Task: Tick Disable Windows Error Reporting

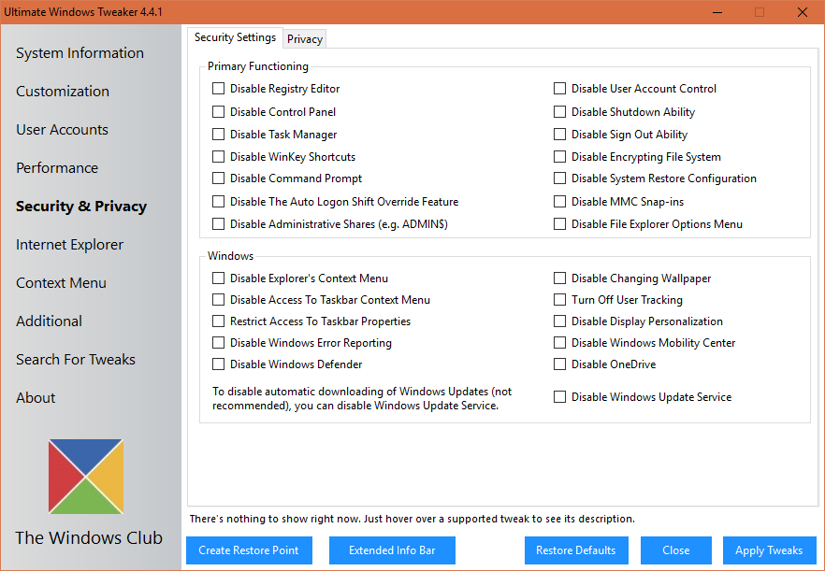Action: 218,343
